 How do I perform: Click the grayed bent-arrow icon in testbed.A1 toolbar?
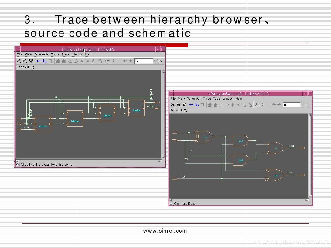51,61
